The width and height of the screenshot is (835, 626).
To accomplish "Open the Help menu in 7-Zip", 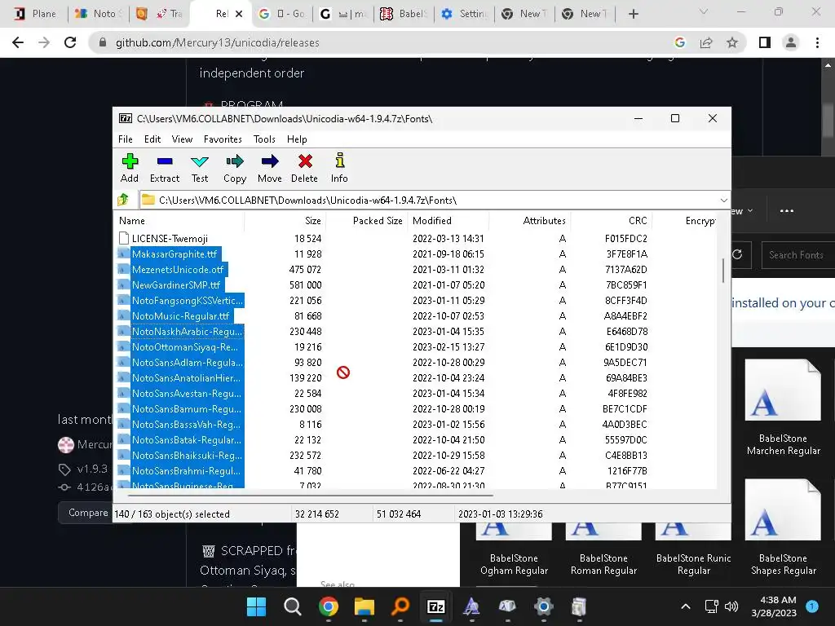I will point(297,139).
